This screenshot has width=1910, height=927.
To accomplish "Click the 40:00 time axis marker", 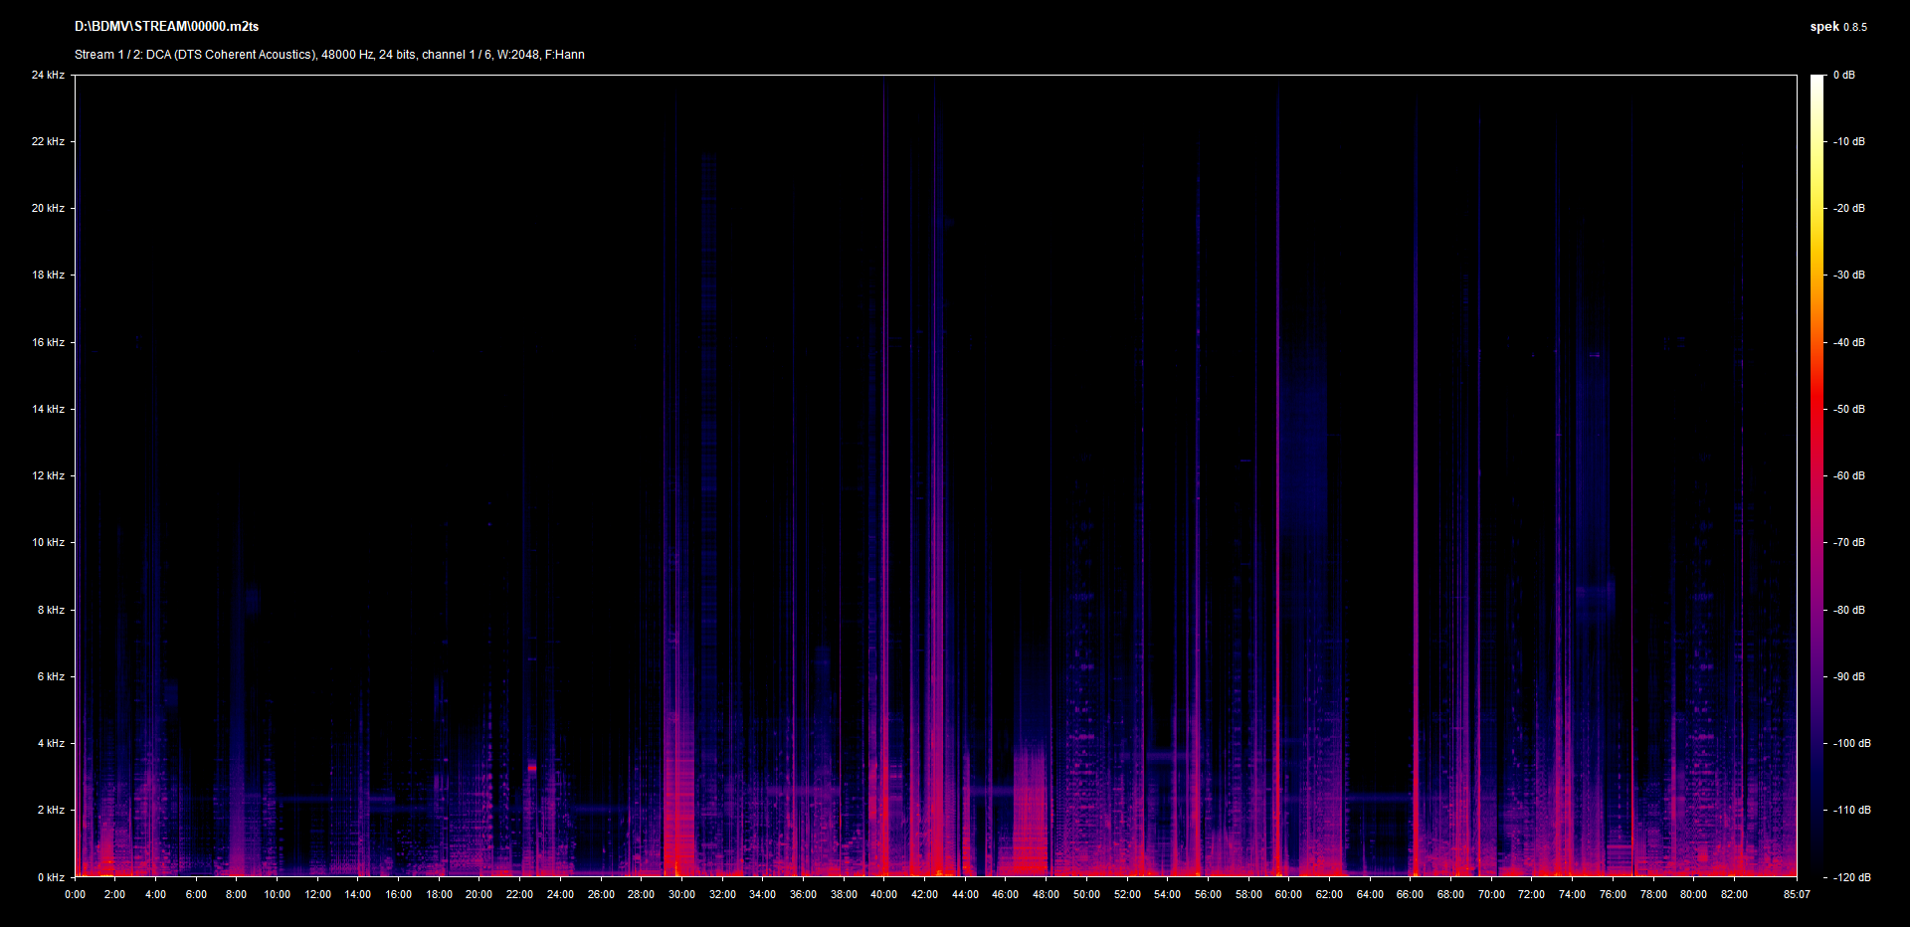I will pos(883,894).
